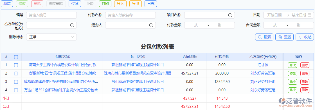The image size is (315, 110).
Task: Click the magnifier icon in 经办人 field
Action: (151, 25)
